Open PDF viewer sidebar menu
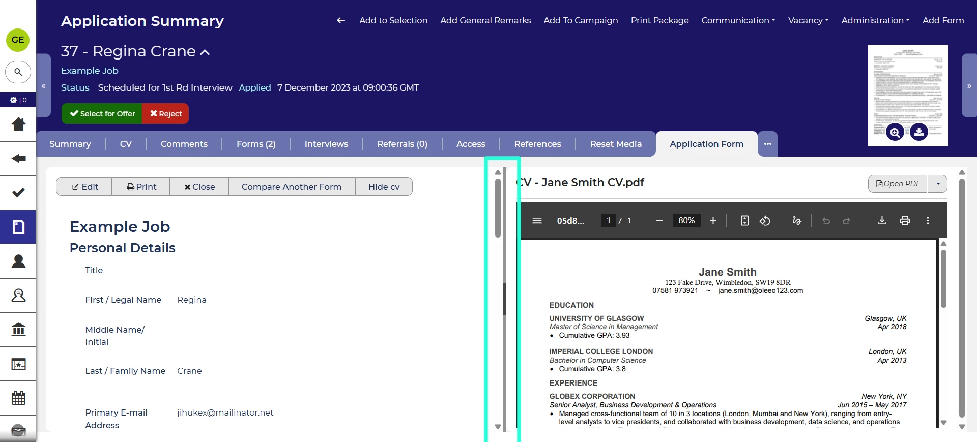The image size is (977, 442). click(x=537, y=221)
